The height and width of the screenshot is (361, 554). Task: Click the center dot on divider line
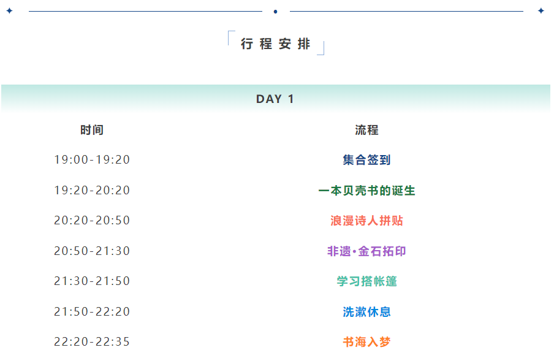[276, 11]
